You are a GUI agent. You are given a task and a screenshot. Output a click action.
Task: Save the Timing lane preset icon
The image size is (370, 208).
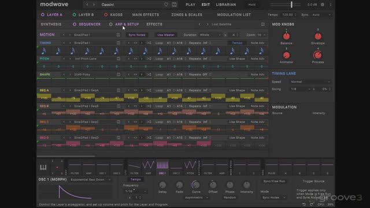pyautogui.click(x=119, y=43)
